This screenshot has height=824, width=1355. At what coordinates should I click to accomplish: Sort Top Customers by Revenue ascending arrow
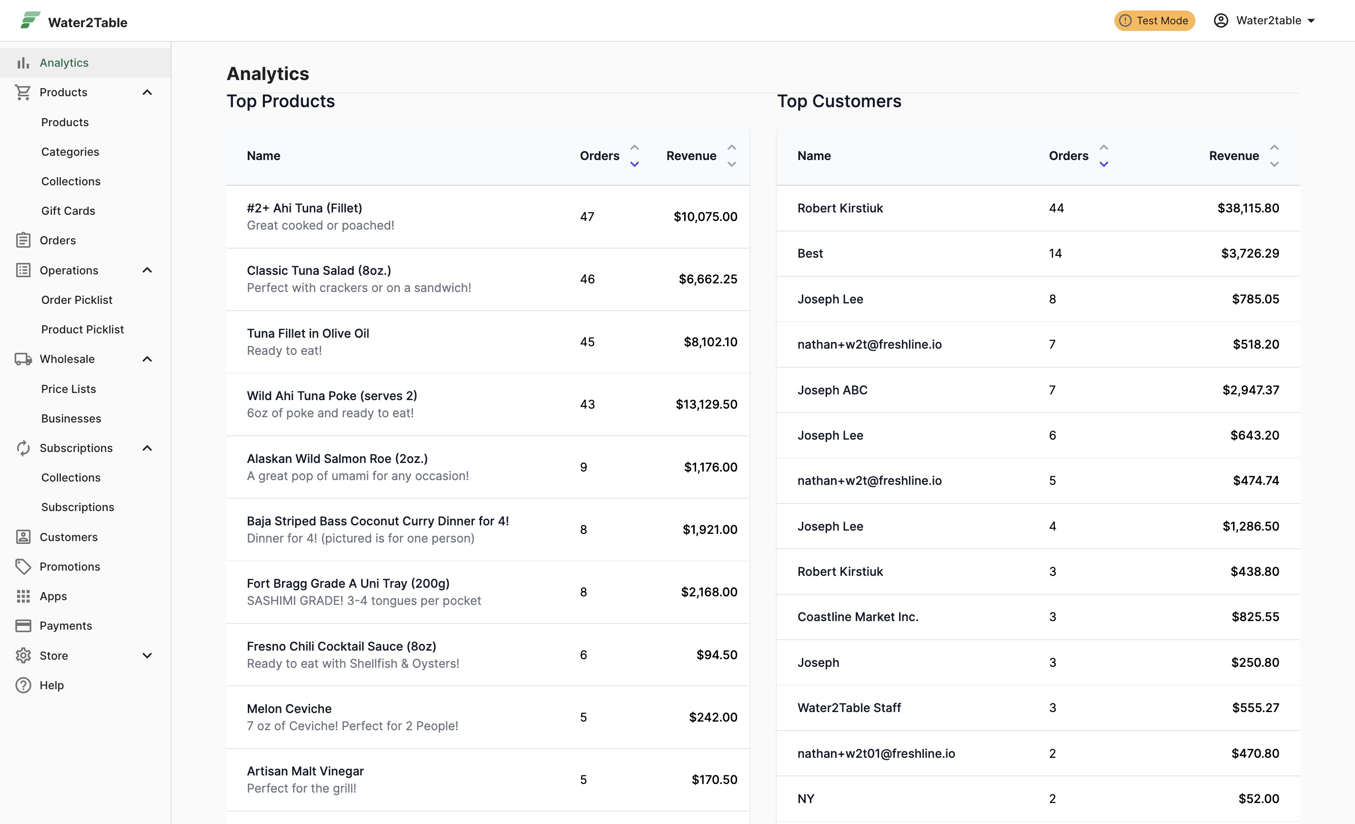(1274, 147)
